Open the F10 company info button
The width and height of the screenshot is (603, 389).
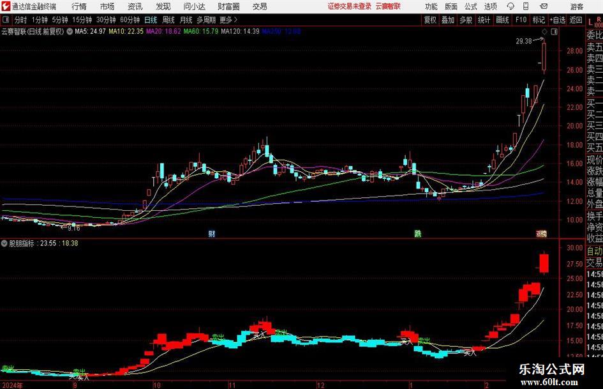point(521,20)
